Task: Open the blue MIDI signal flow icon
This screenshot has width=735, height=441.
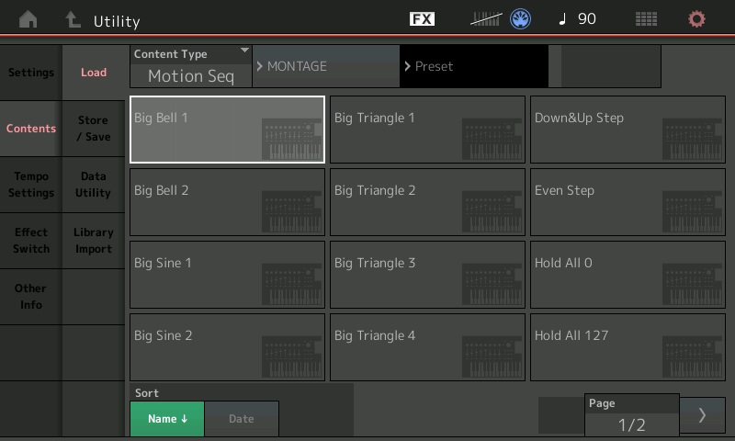Action: [x=521, y=19]
